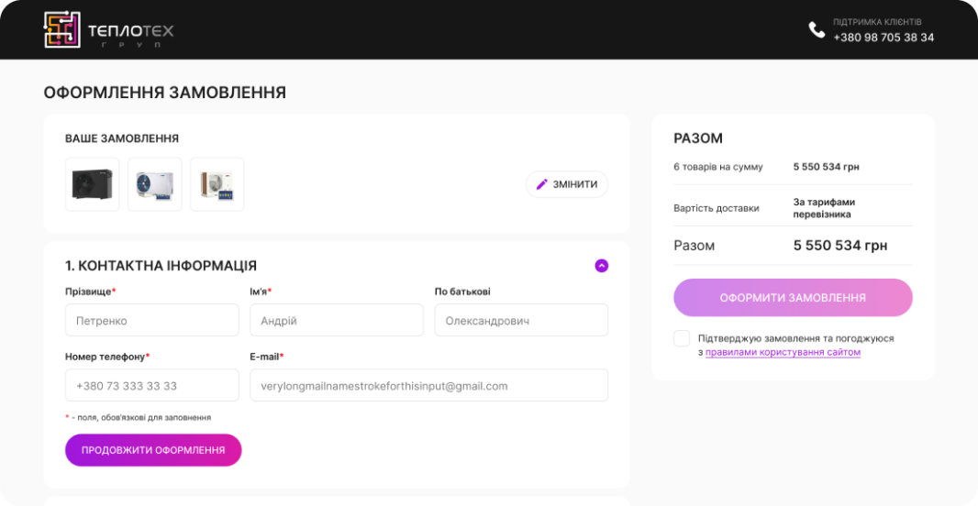The width and height of the screenshot is (978, 506).
Task: Collapse the Контактна інформація section chevron
Action: point(601,266)
